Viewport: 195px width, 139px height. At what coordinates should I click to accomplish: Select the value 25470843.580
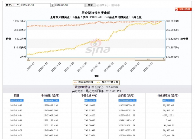click(51, 110)
